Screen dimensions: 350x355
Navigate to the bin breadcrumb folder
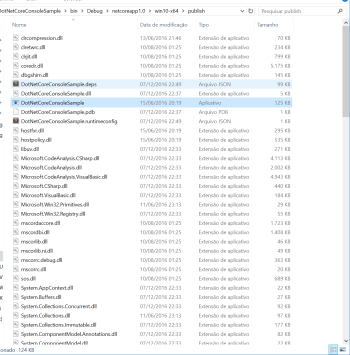(x=74, y=11)
